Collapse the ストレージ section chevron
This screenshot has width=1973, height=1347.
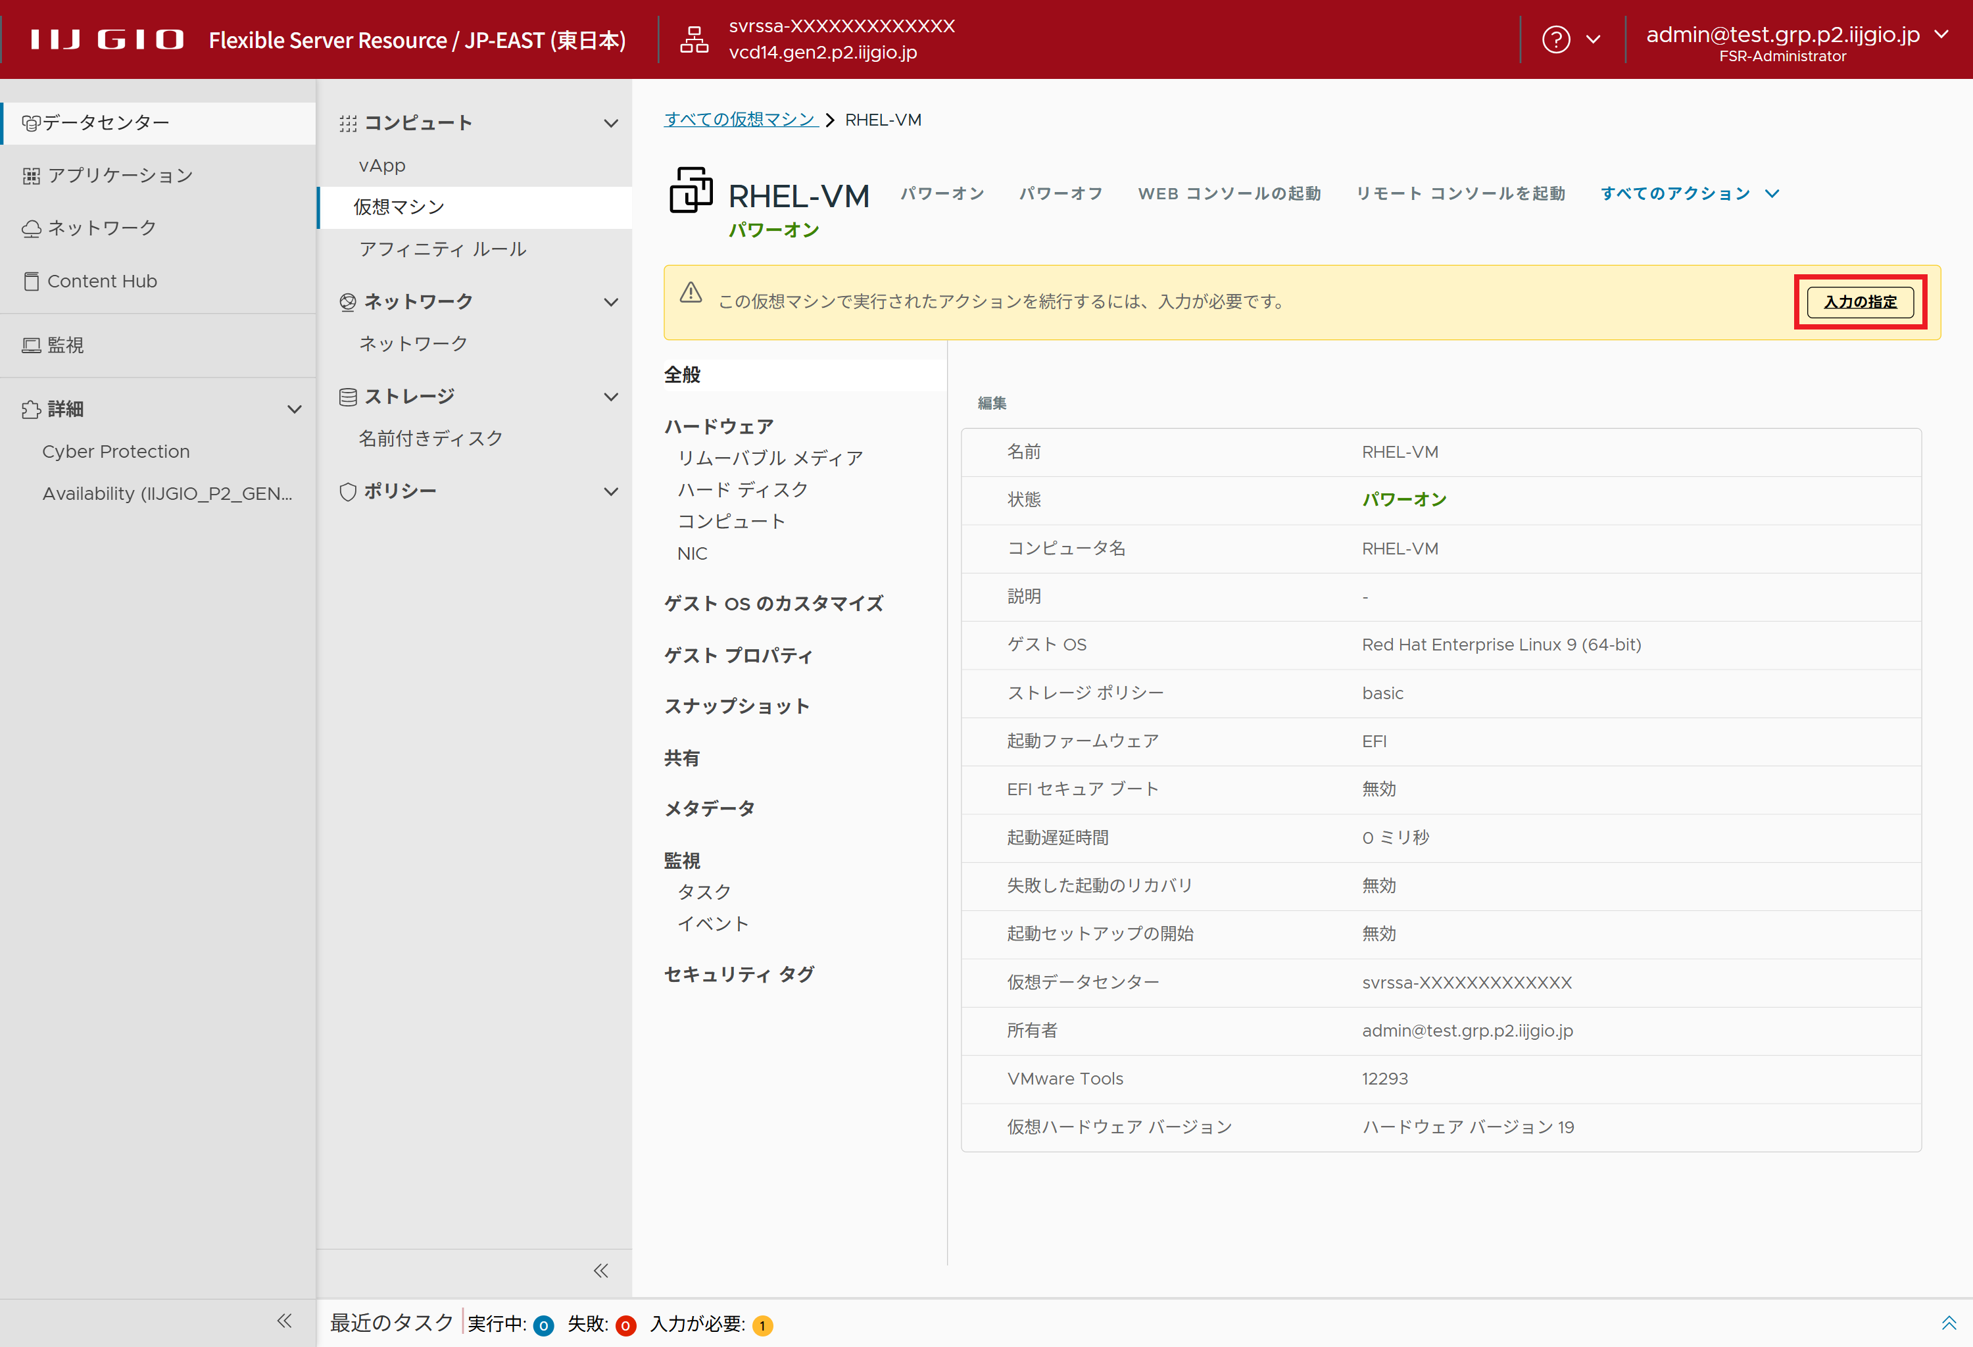(610, 397)
